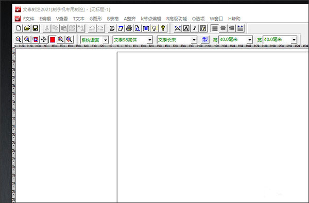Viewport: 309px width, 203px height.
Task: Toggle left text alignment button
Action: [x=215, y=28]
